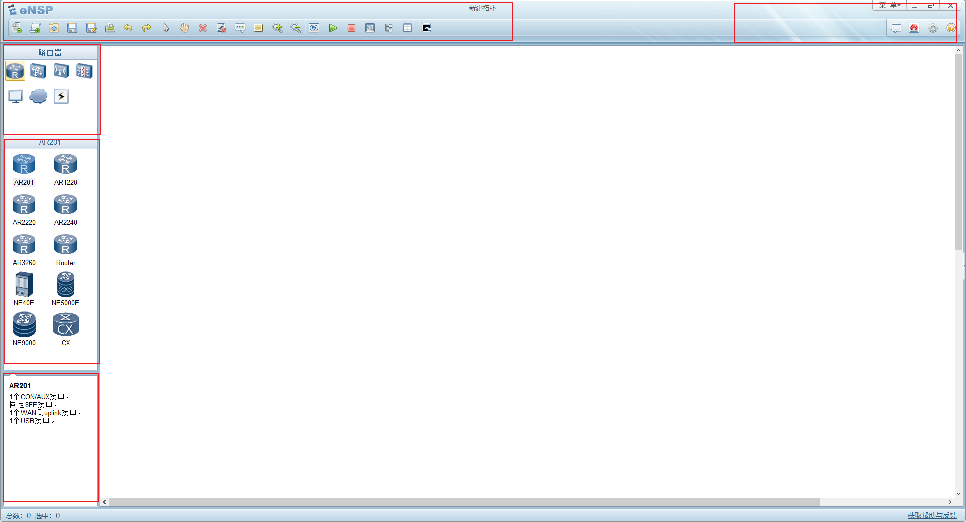Click the horizontal scrollbar right arrow

coord(950,502)
